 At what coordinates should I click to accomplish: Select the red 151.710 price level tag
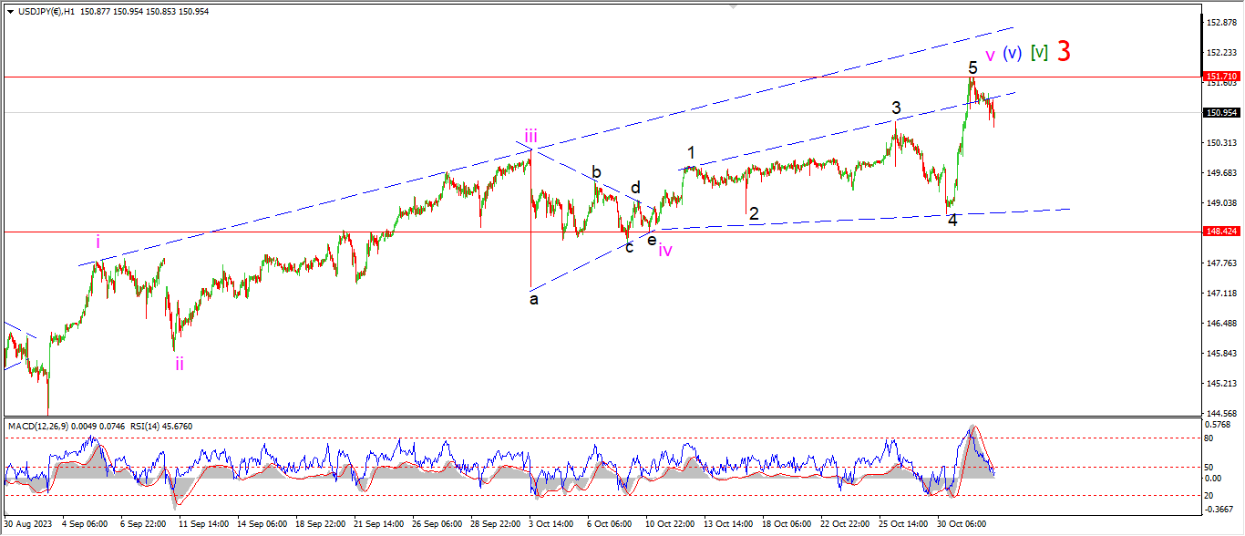1220,77
